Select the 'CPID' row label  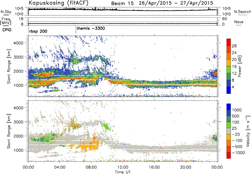coord(7,30)
